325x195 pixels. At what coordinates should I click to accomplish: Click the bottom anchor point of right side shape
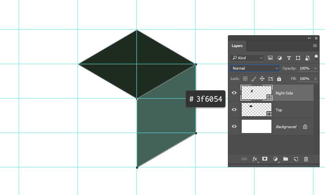pyautogui.click(x=137, y=167)
